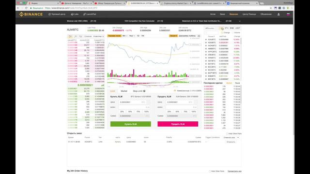310x174 pixels.
Task: Open the LaunchPad menu item
Action: tap(90, 14)
